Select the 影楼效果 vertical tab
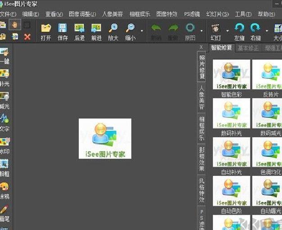The width and height of the screenshot is (282, 230). click(x=202, y=159)
